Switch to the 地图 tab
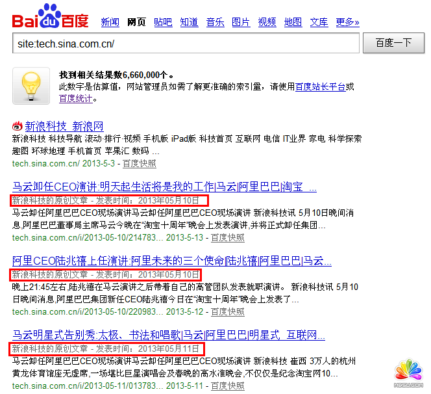 tap(293, 22)
